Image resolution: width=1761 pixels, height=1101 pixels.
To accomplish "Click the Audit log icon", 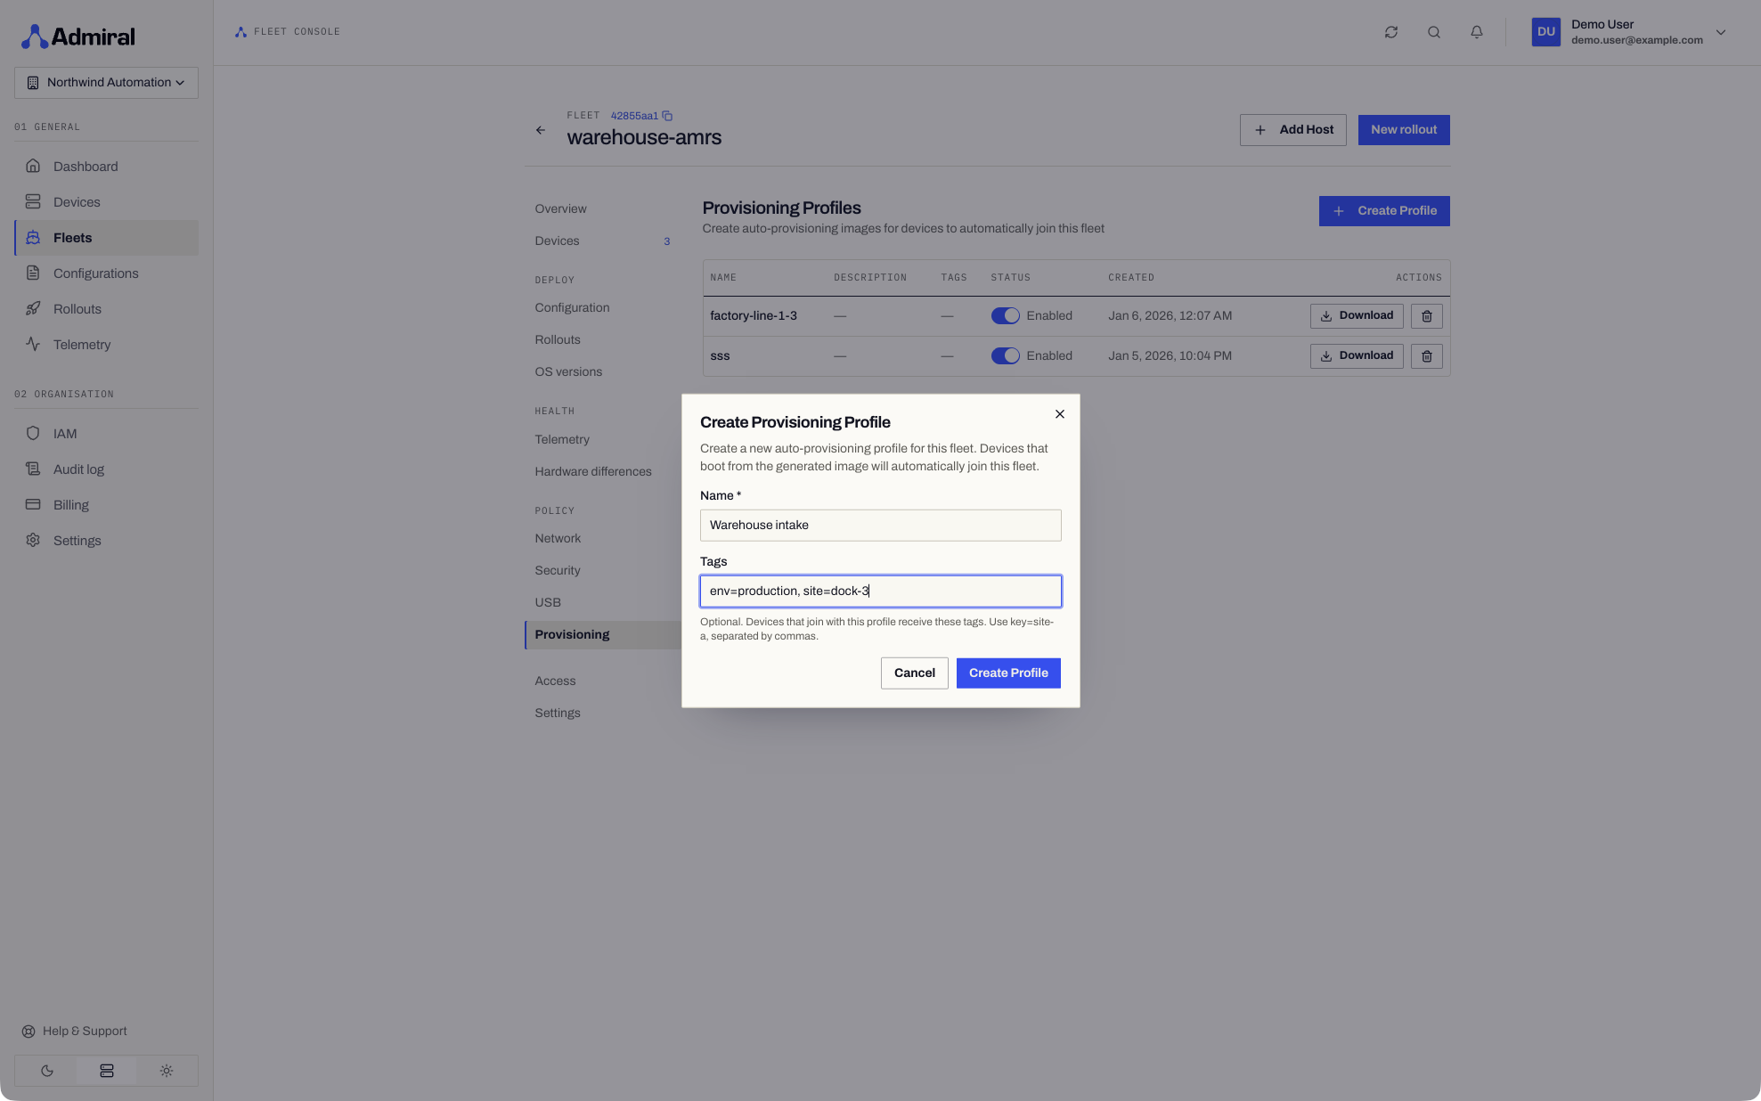I will click(x=33, y=469).
